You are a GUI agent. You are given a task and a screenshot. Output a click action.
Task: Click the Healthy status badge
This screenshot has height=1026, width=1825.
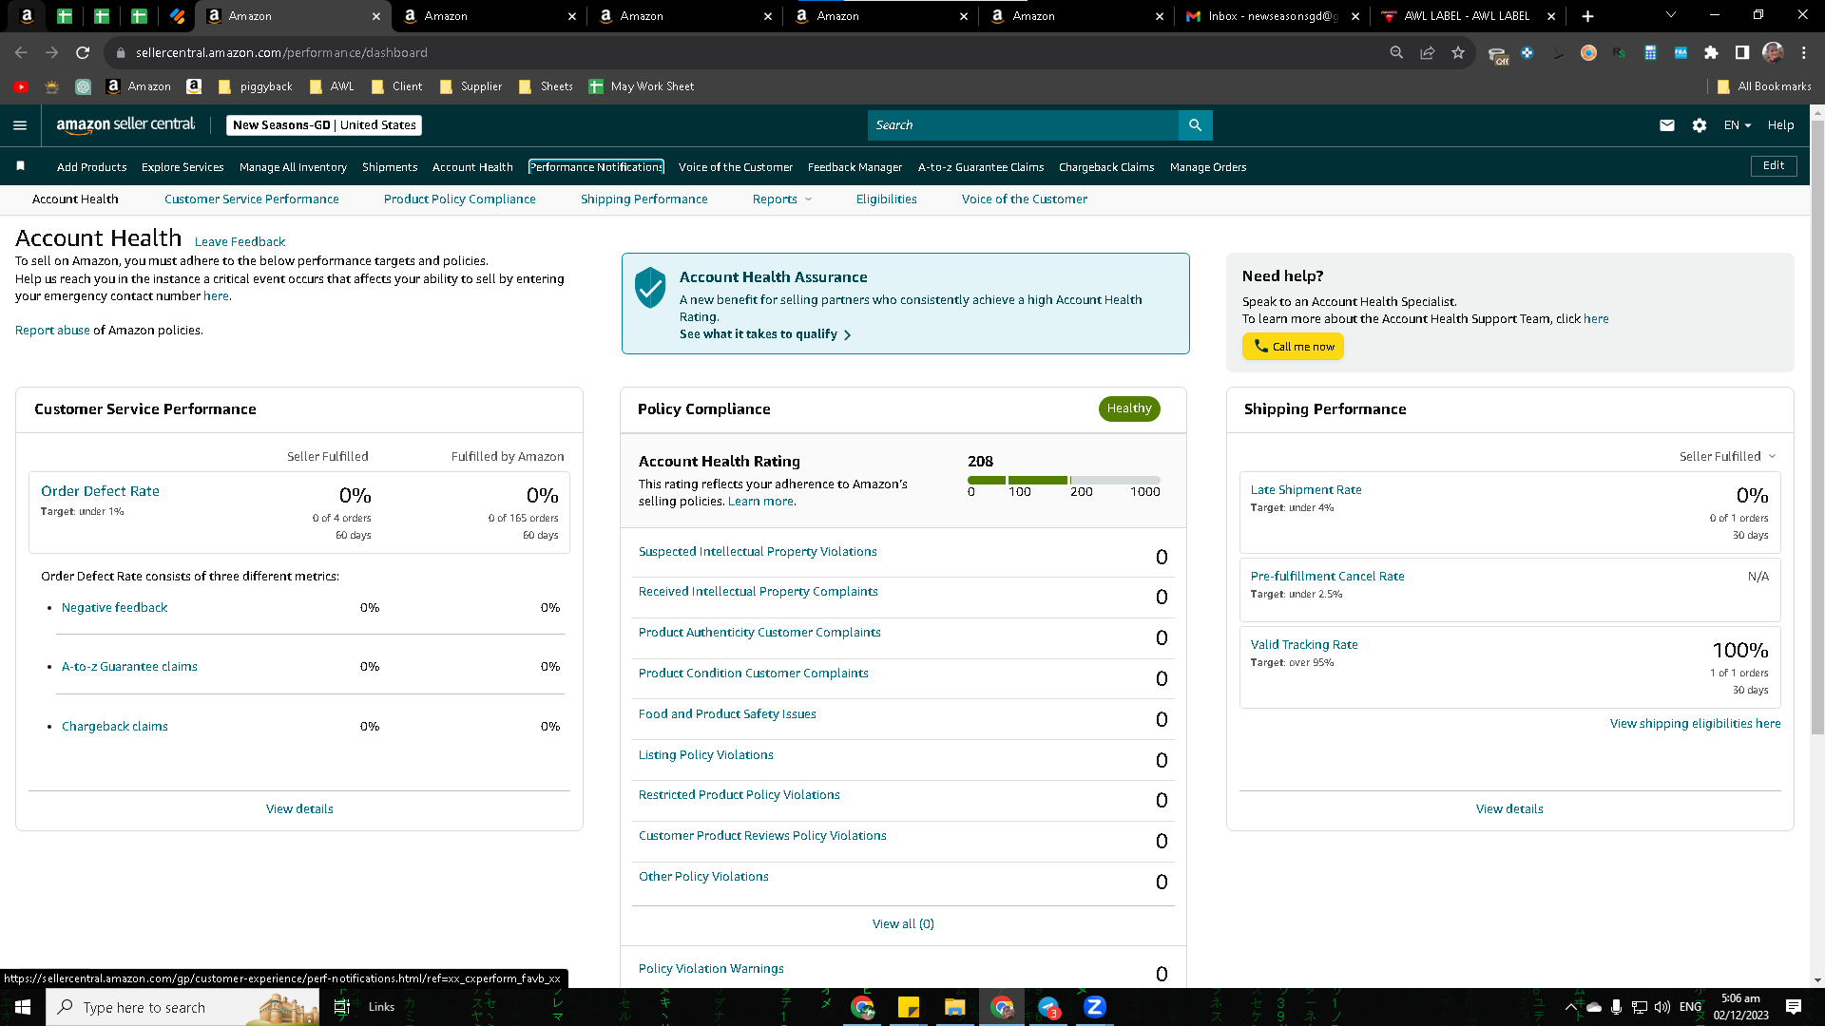pyautogui.click(x=1129, y=408)
